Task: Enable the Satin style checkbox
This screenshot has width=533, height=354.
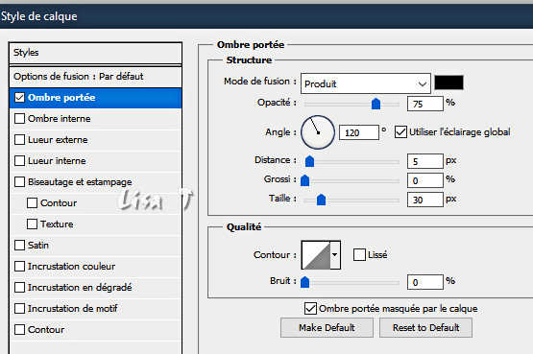Action: (20, 245)
